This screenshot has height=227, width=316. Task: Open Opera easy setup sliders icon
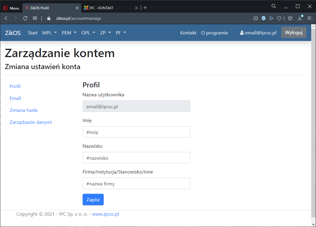[309, 18]
